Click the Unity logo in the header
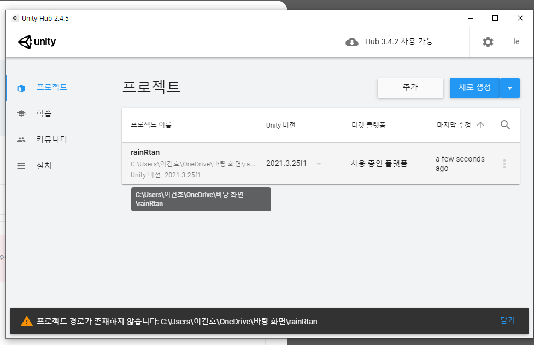Screen dimensions: 534x345 coord(37,42)
